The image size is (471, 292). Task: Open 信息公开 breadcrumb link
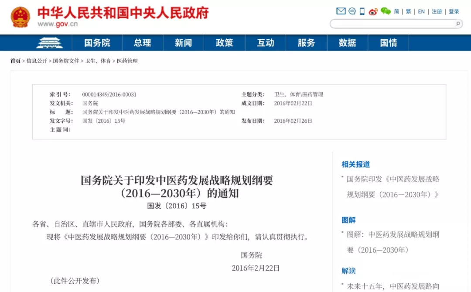pyautogui.click(x=37, y=61)
